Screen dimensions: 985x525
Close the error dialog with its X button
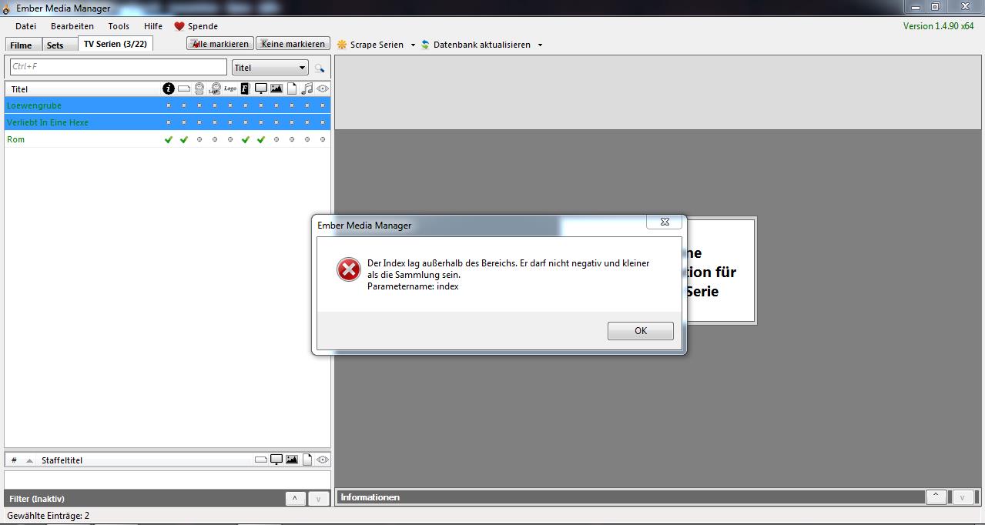(665, 222)
